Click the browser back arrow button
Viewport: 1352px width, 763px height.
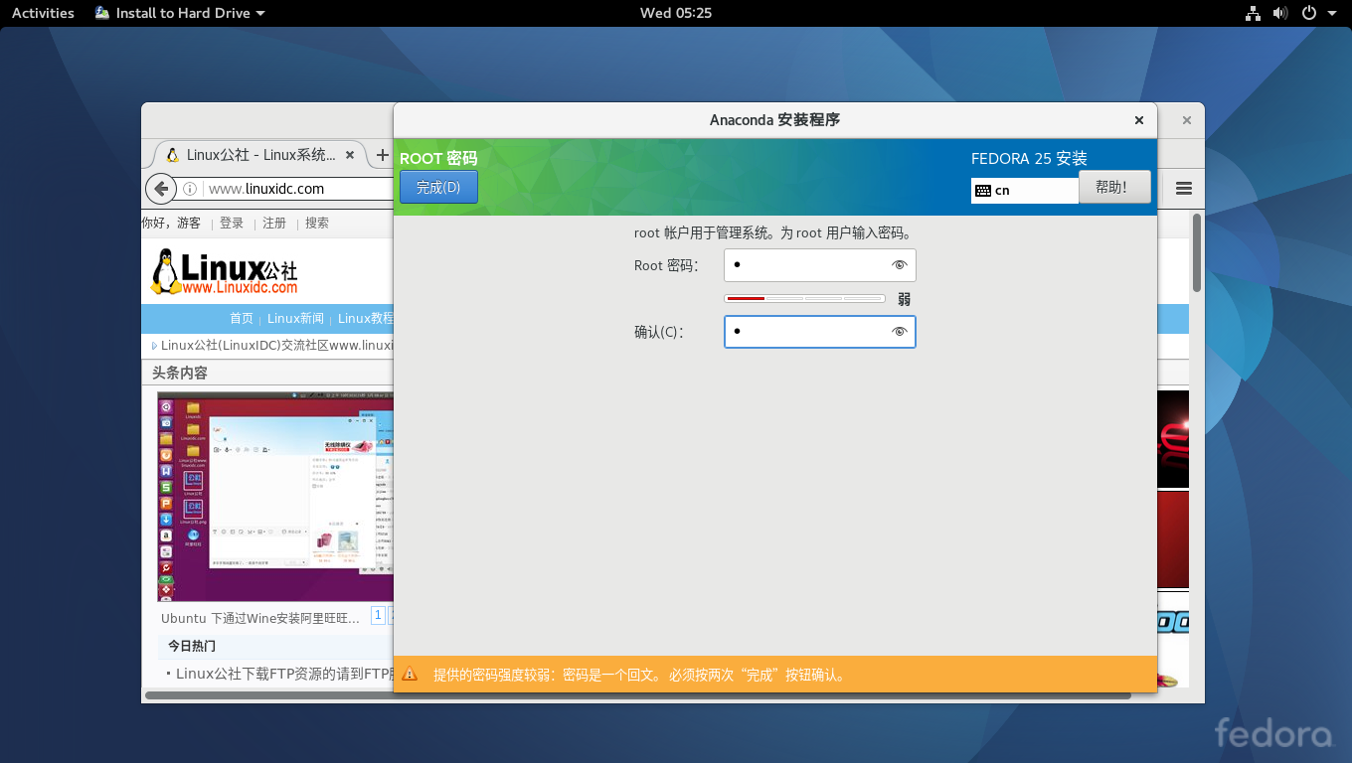(160, 188)
